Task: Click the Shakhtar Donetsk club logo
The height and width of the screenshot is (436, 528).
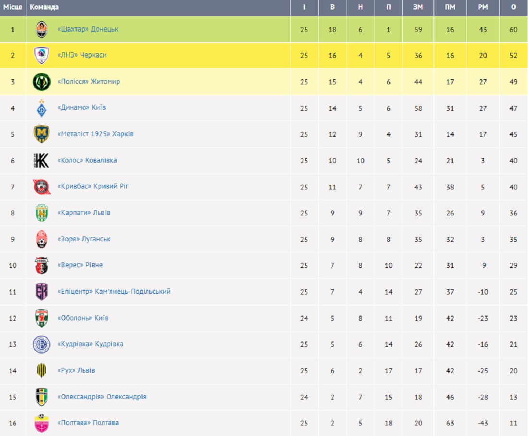Action: [42, 30]
